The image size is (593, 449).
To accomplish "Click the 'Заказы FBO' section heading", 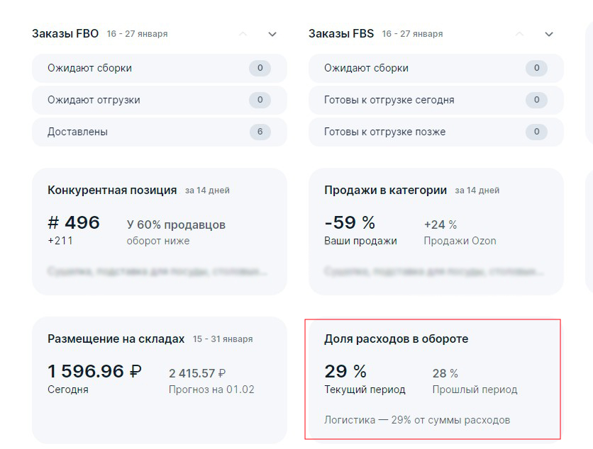I will coord(65,33).
